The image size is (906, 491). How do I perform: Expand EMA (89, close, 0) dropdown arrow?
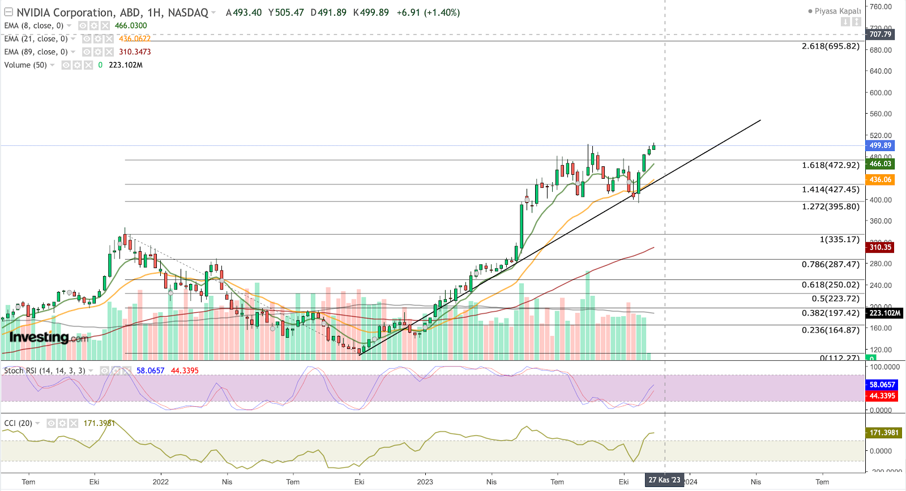(x=73, y=51)
